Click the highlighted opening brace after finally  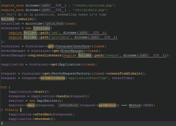point(21,110)
